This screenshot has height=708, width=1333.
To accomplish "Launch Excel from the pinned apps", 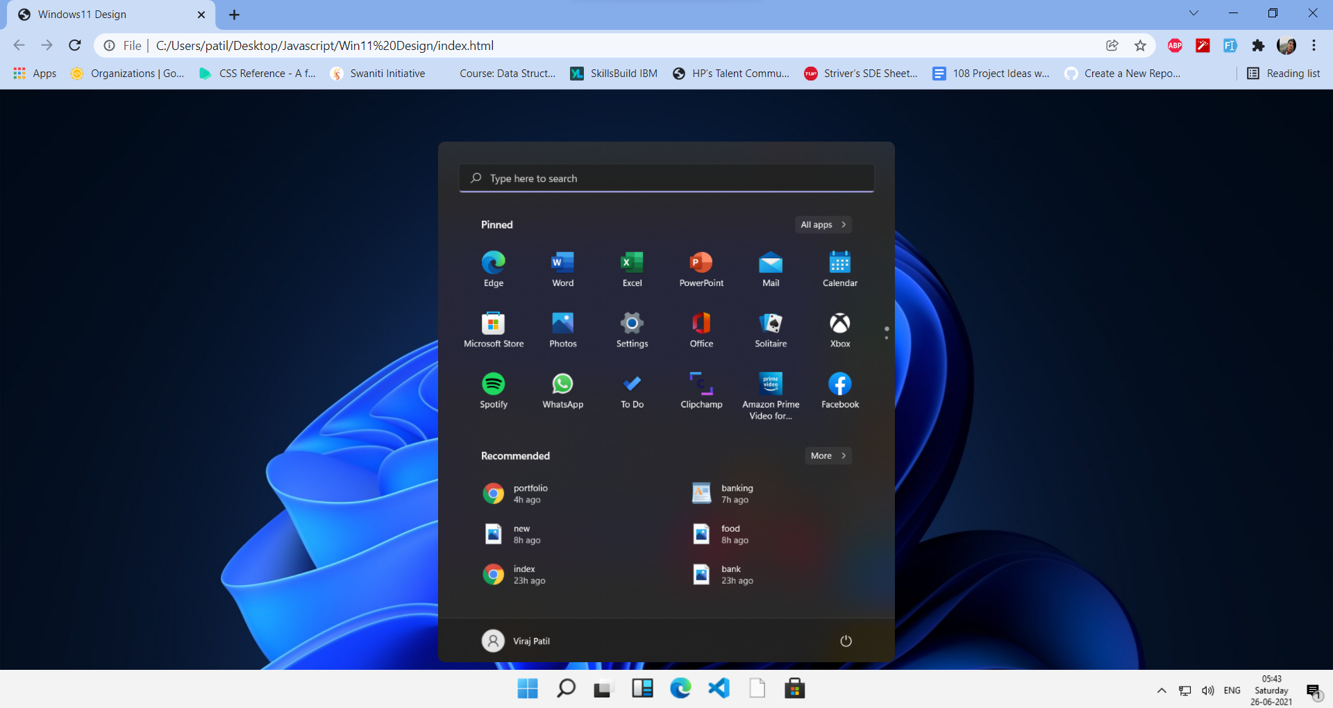I will [632, 269].
